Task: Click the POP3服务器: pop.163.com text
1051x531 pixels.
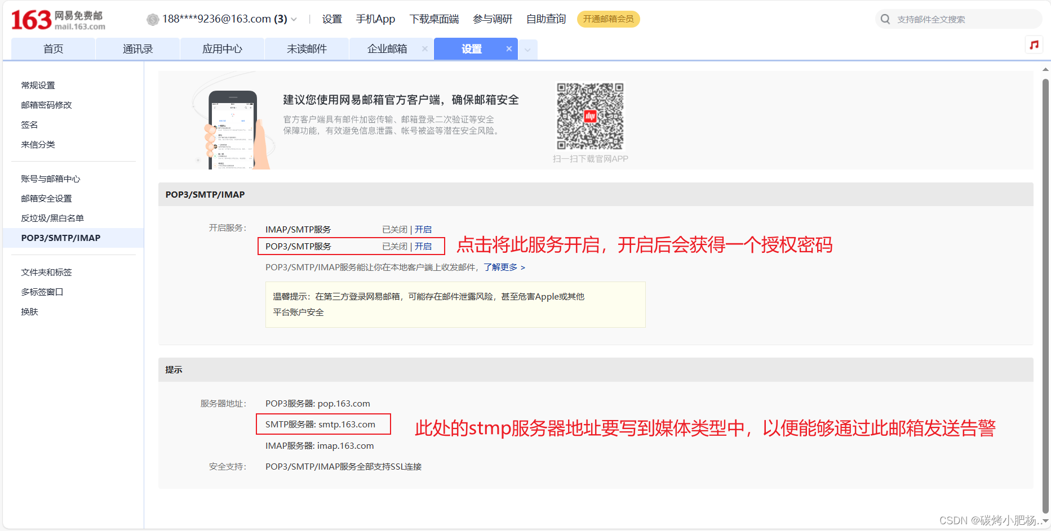Action: pos(318,403)
